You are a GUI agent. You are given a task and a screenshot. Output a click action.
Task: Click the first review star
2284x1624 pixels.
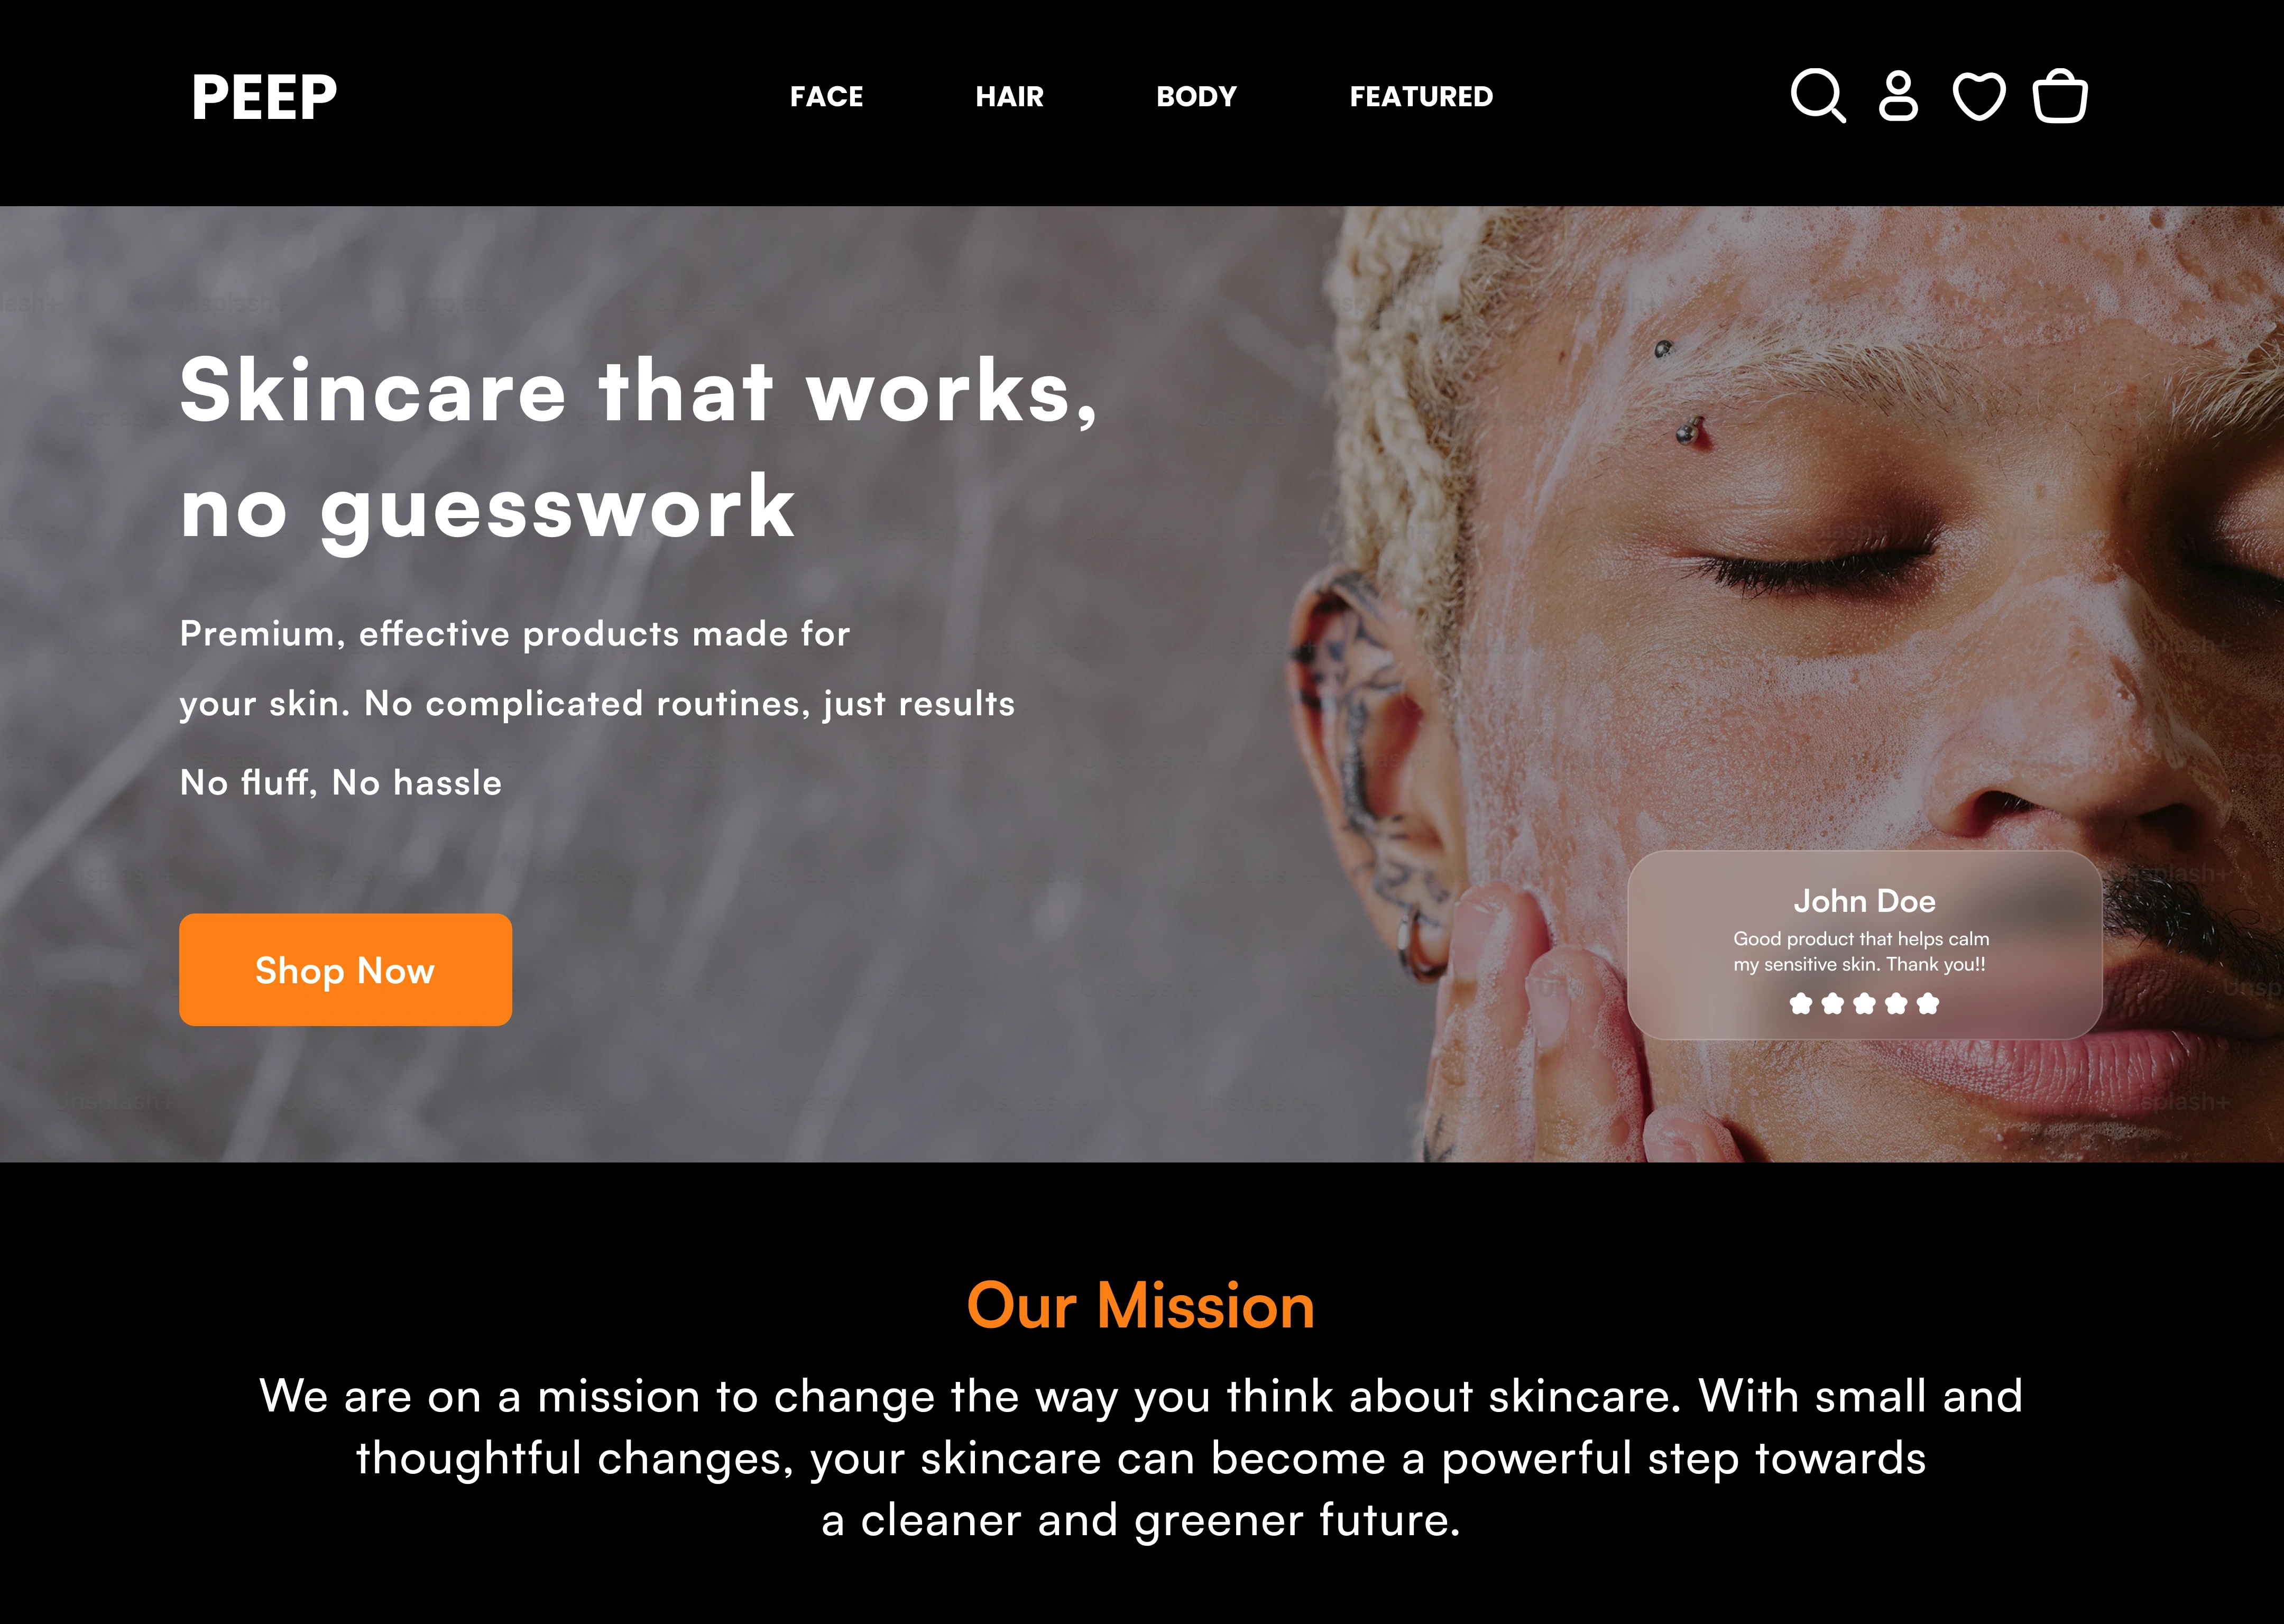pyautogui.click(x=1801, y=1003)
